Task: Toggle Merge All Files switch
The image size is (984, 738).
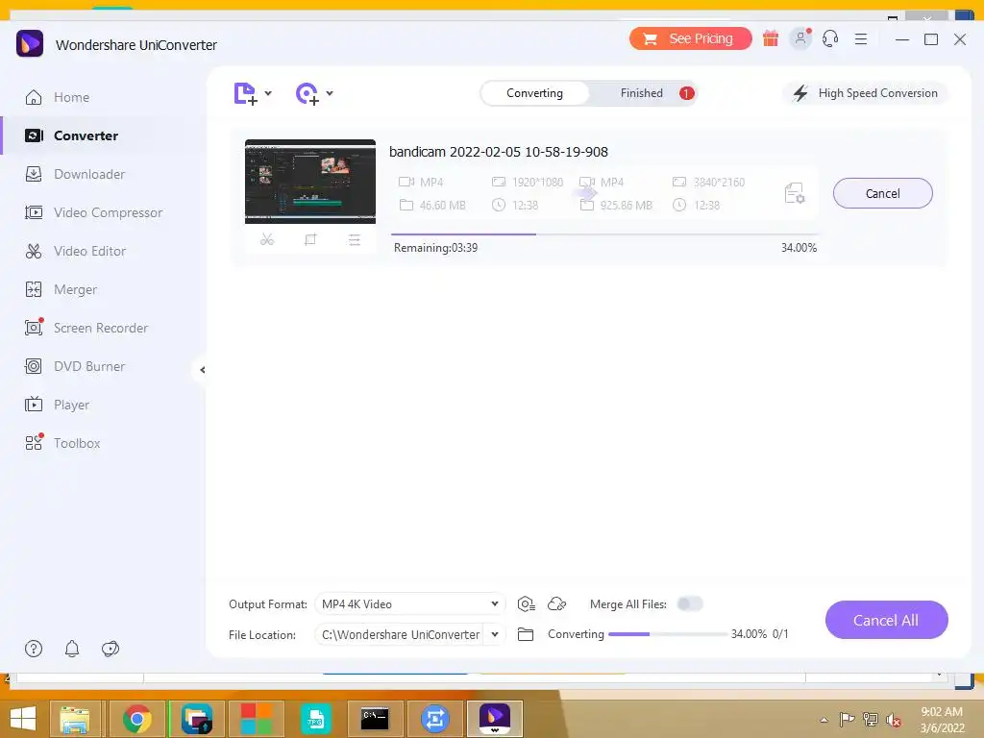Action: tap(690, 603)
